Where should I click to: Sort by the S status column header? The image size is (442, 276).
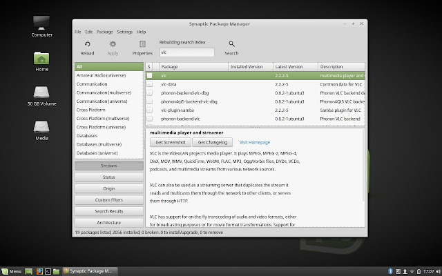coord(148,67)
